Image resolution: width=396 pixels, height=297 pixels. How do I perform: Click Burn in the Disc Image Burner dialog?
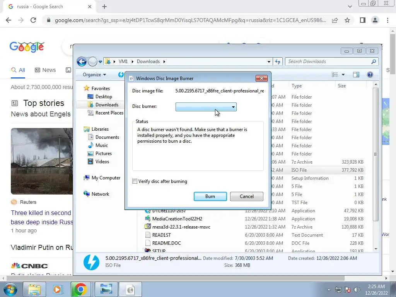click(210, 196)
